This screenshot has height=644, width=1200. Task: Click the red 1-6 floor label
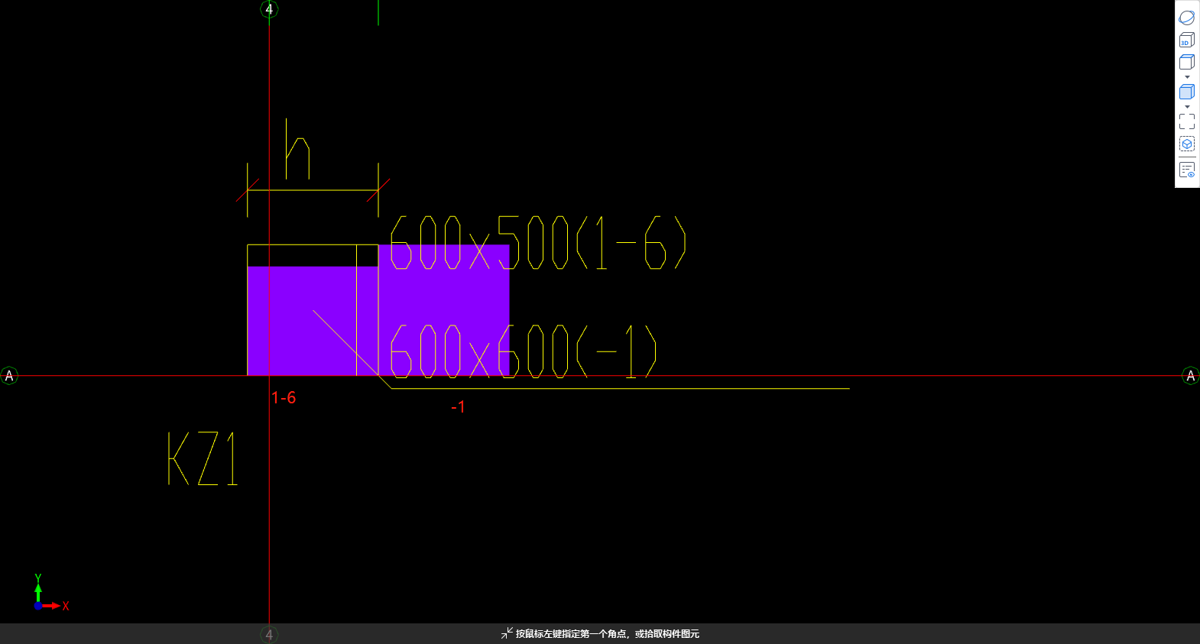tap(284, 398)
